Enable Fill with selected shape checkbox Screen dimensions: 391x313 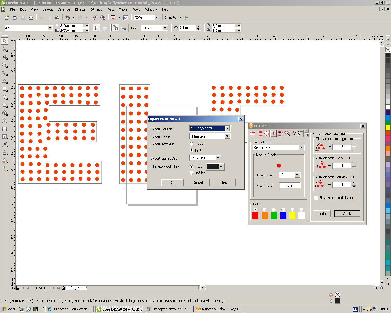click(316, 198)
